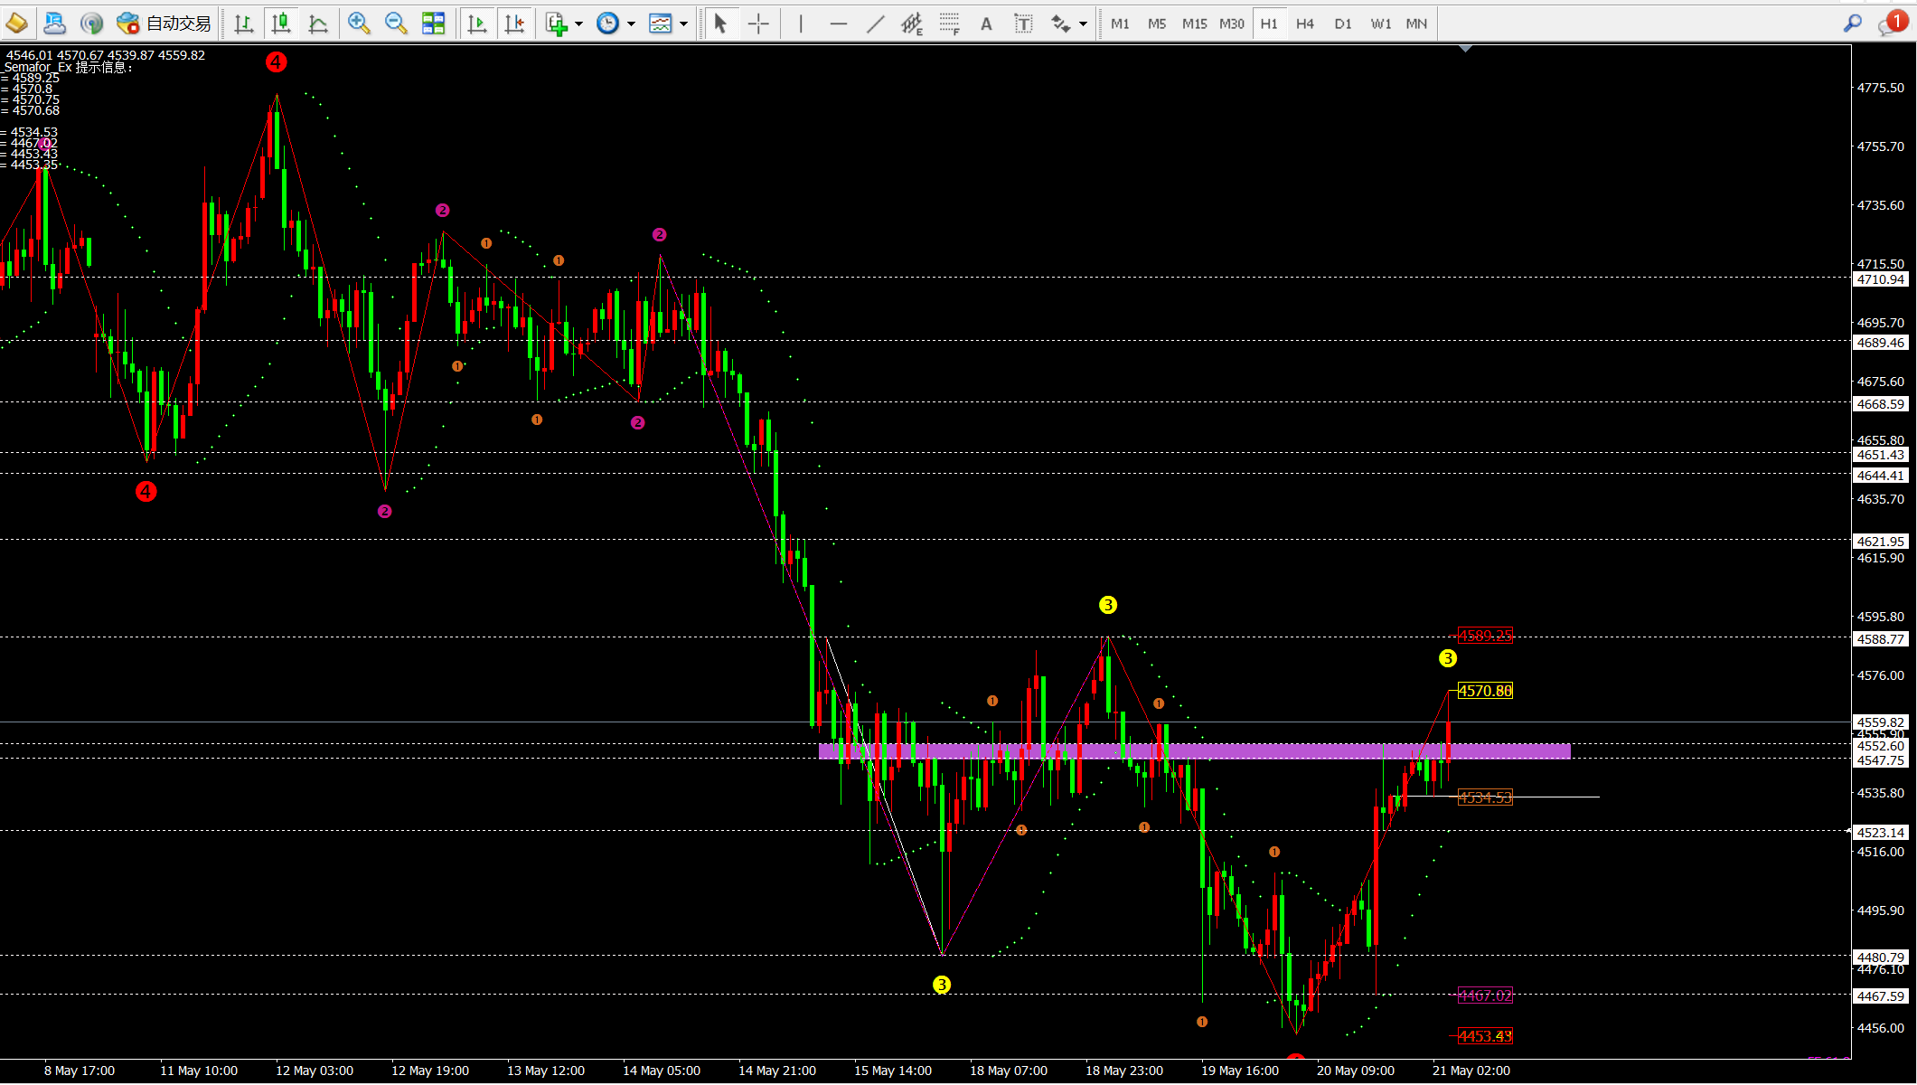Click the 4523.14 price axis label
This screenshot has width=1917, height=1085.
pyautogui.click(x=1881, y=833)
